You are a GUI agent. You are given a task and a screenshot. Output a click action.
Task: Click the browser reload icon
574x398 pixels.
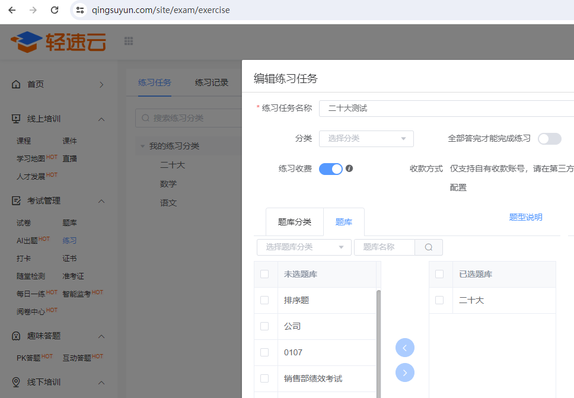click(x=55, y=10)
